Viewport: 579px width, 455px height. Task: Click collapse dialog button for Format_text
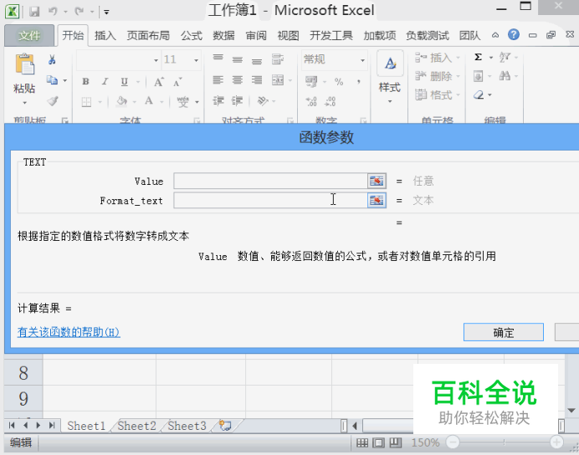[x=377, y=201]
